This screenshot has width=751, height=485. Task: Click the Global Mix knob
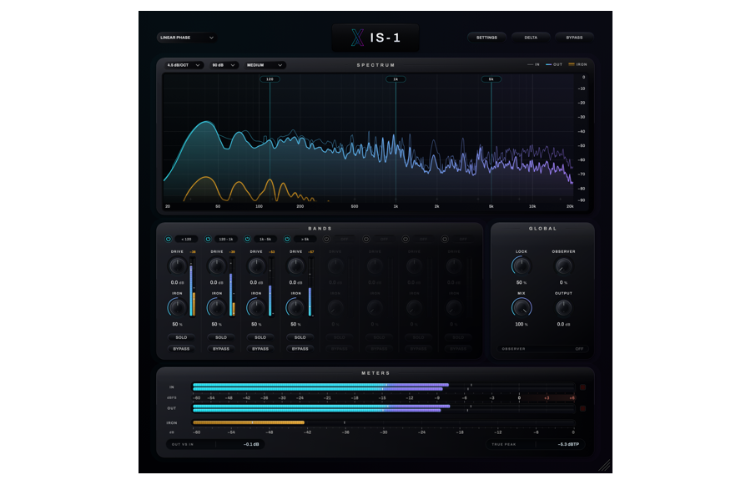(x=521, y=307)
